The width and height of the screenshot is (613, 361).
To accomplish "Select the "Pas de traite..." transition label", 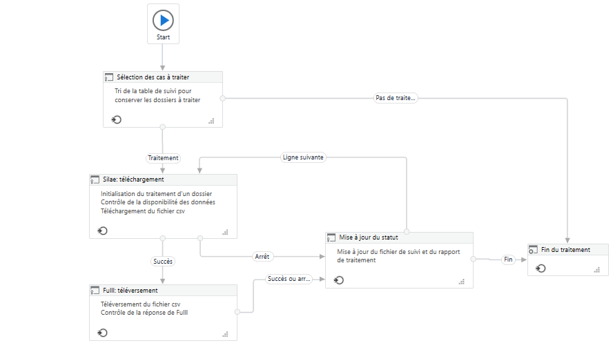I will pyautogui.click(x=396, y=98).
